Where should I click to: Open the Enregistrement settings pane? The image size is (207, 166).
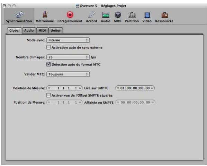click(70, 17)
